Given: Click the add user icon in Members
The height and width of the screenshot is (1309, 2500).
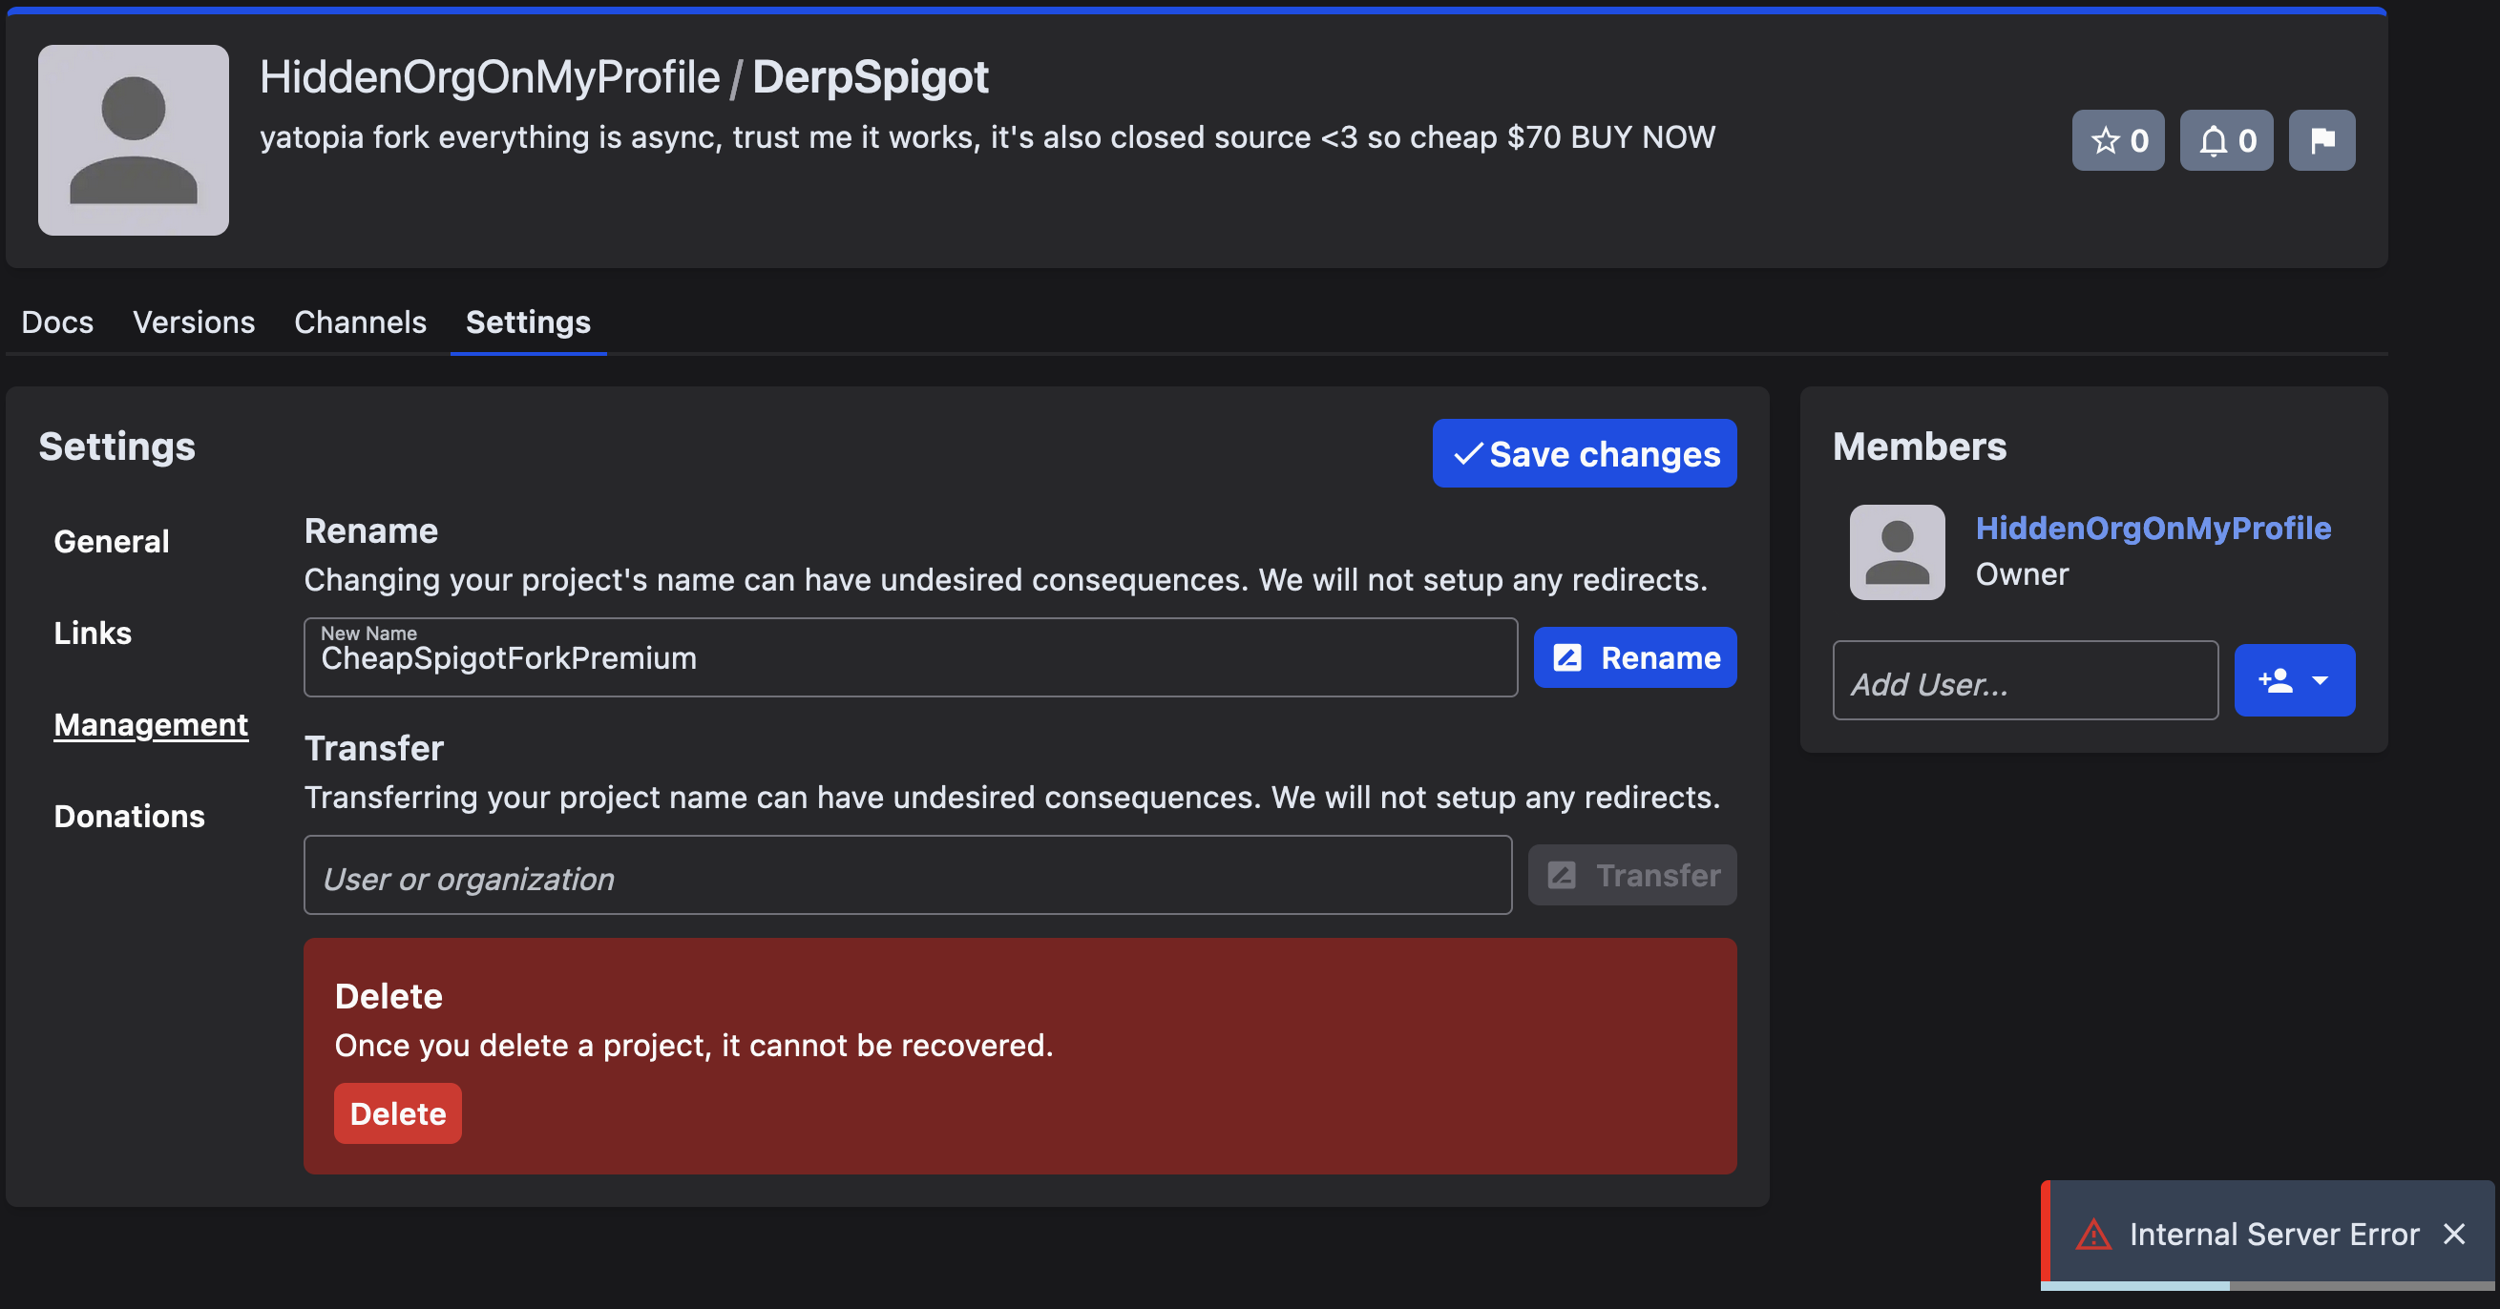Looking at the screenshot, I should click(2277, 680).
